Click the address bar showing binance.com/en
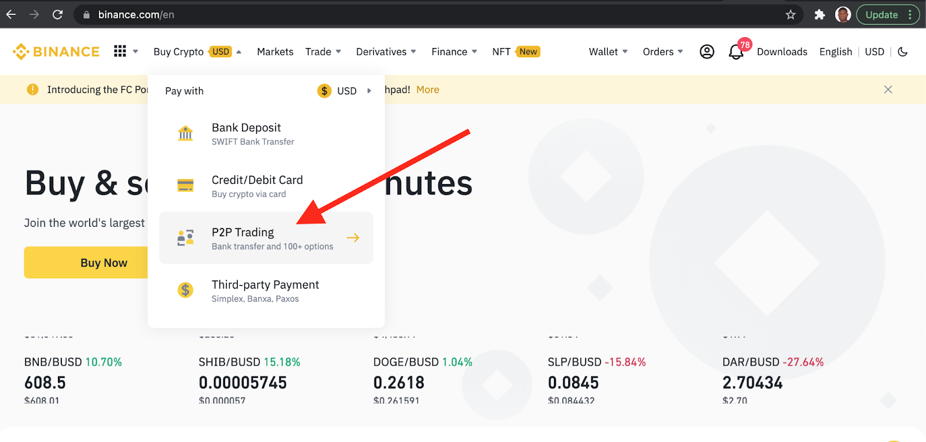 click(x=438, y=14)
